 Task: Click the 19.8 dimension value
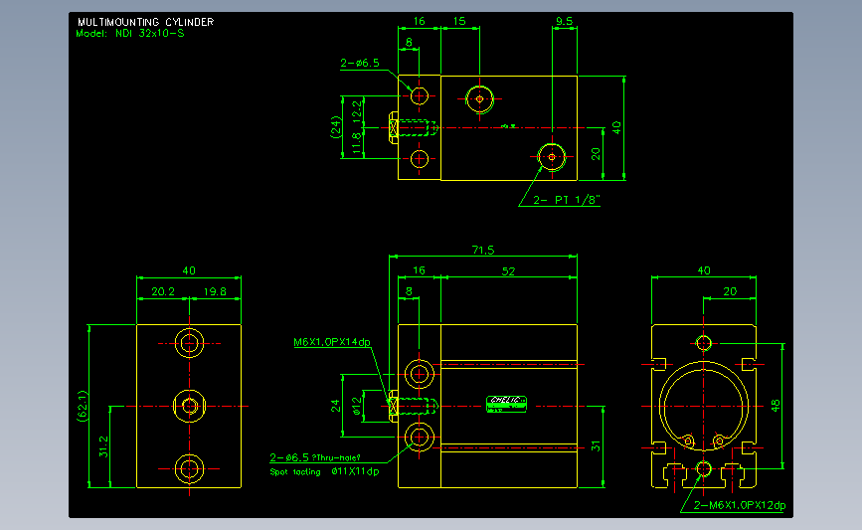tap(215, 292)
